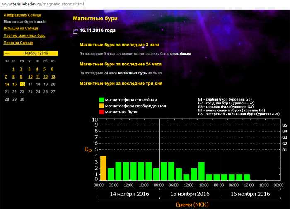
Task: Click the Время (МСК) axis title
Action: (192, 204)
